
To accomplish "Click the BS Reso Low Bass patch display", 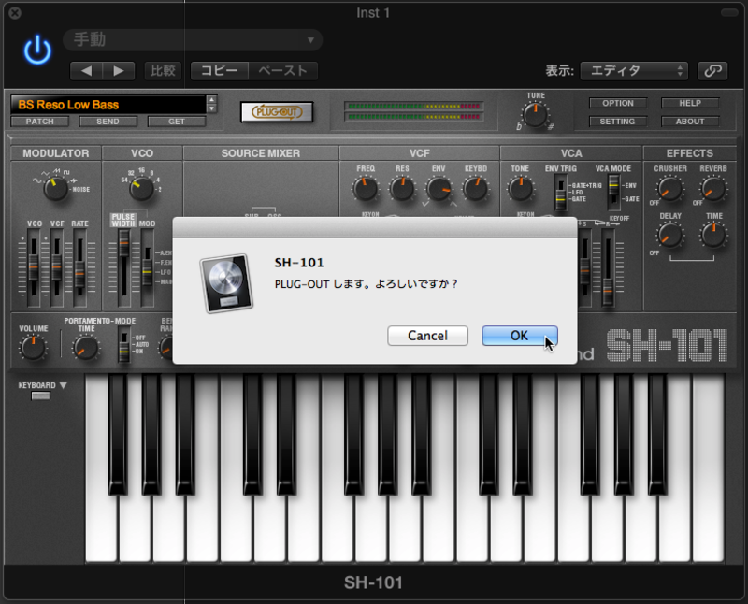I will (x=108, y=105).
